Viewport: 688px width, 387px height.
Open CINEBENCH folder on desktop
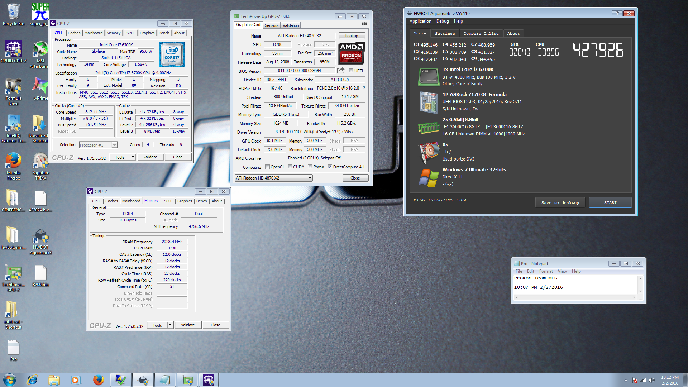[x=13, y=201]
